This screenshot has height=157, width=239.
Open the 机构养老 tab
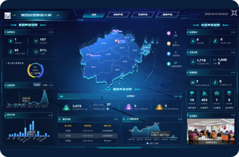118,15
